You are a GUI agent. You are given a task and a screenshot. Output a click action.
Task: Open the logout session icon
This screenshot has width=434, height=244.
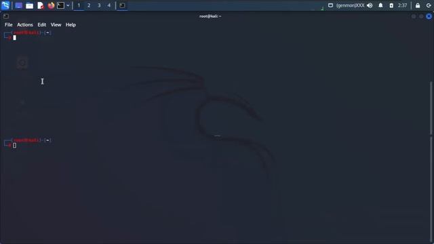click(x=429, y=5)
